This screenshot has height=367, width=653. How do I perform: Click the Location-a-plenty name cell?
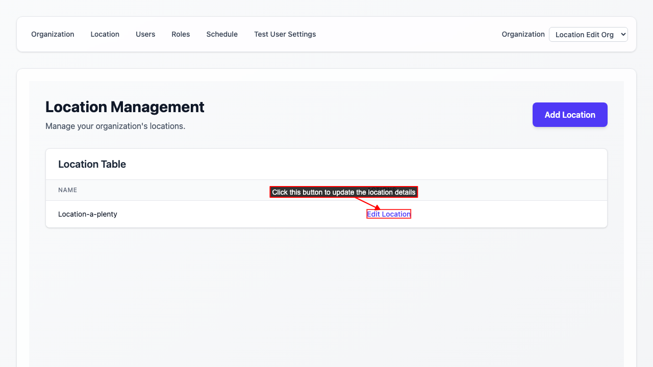(x=87, y=214)
